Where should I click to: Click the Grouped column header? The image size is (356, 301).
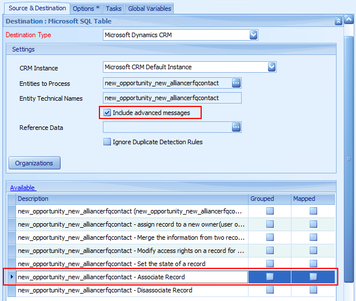(270, 199)
